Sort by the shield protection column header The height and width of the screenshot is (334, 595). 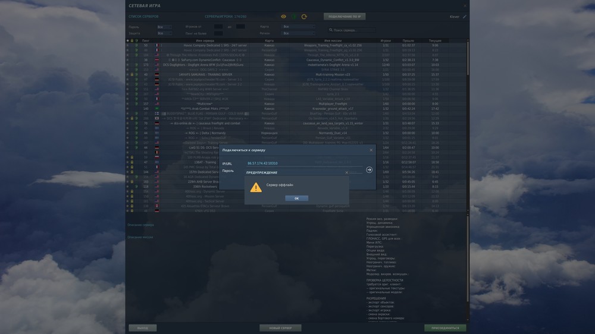[x=136, y=40]
